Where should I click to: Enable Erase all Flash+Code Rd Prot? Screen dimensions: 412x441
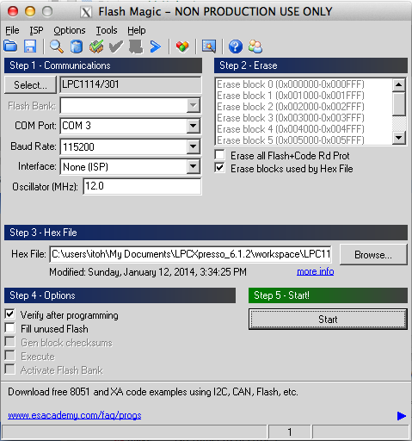220,155
